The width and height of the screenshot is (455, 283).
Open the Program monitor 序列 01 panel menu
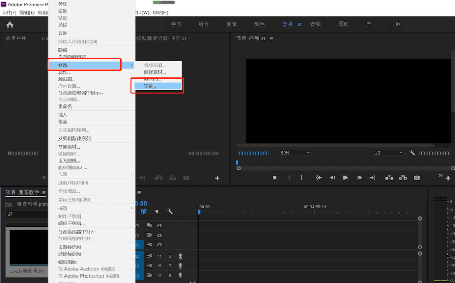[271, 39]
